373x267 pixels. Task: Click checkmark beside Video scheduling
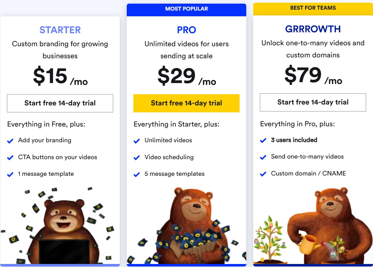point(137,158)
